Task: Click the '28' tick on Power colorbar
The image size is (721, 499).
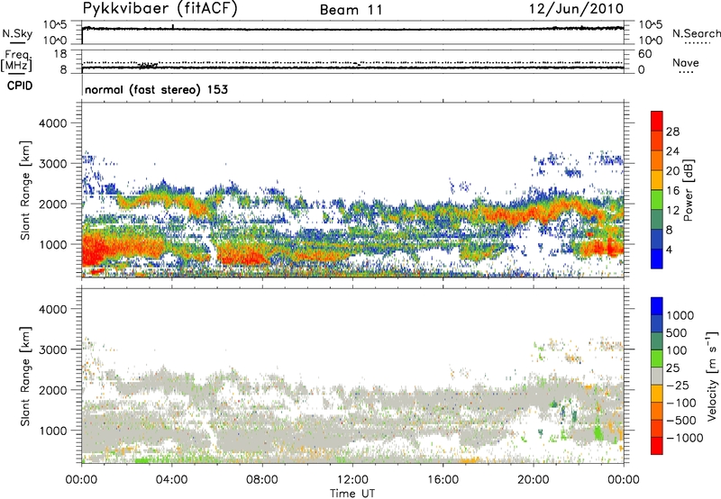Action: (x=672, y=132)
